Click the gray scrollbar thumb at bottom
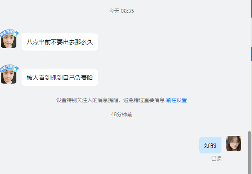Screen dimensions: 252x174 pyautogui.click(x=249, y=153)
